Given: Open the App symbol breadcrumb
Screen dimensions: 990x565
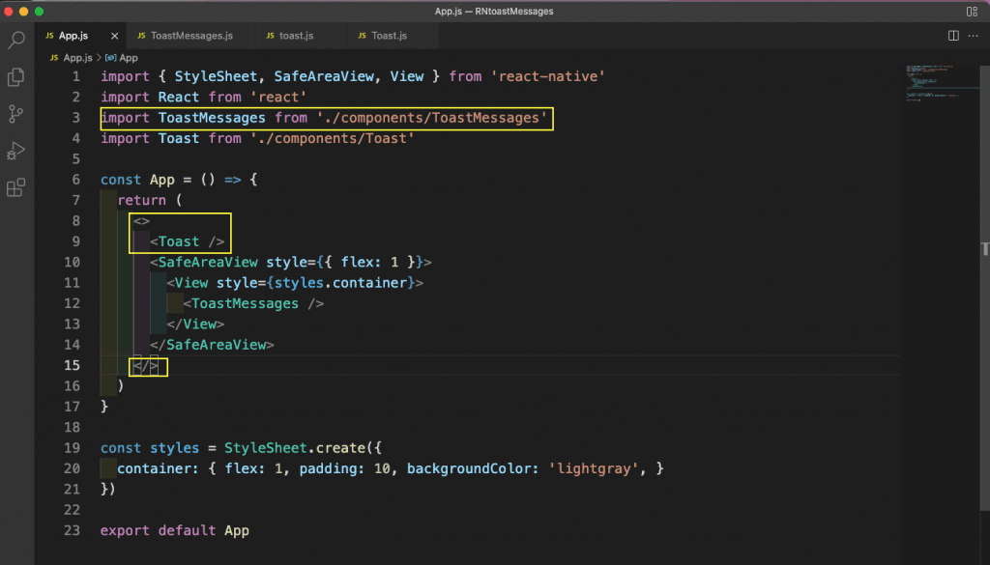Looking at the screenshot, I should click(128, 58).
